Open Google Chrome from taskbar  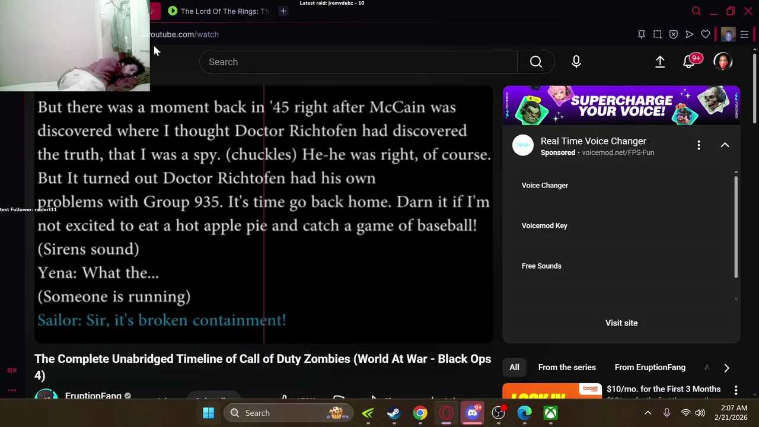(420, 413)
